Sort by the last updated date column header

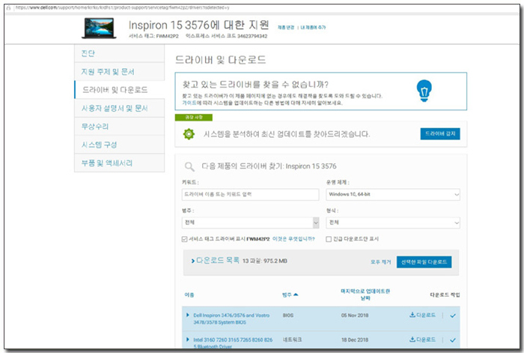(x=365, y=295)
